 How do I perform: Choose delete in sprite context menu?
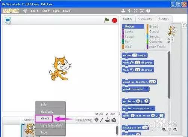click(44, 118)
